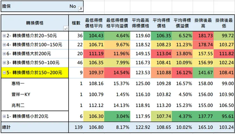Select the cell showing 116.73
235x134 pixels.
coord(140,63)
